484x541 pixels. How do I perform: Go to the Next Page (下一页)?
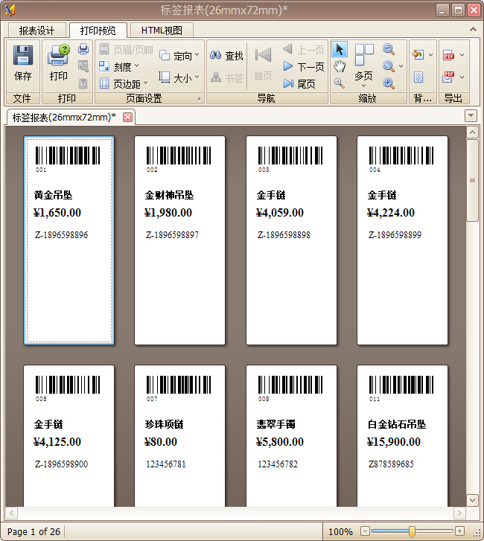coord(304,66)
